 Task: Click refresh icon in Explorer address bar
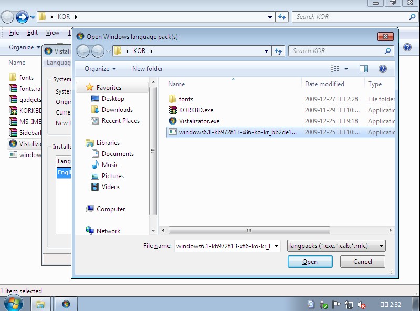pyautogui.click(x=282, y=17)
